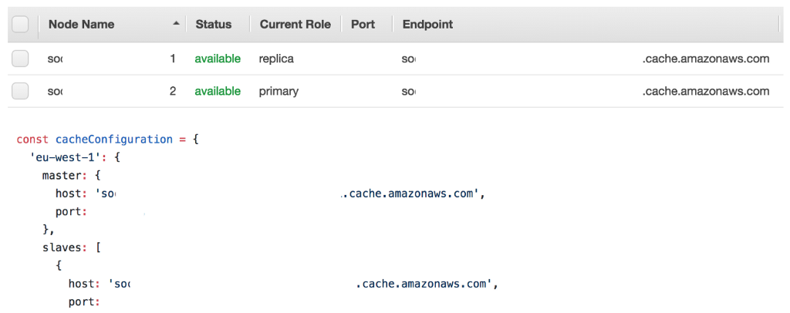Click the primary node's cache.amazonaws.com endpoint
The height and width of the screenshot is (313, 790).
point(705,91)
